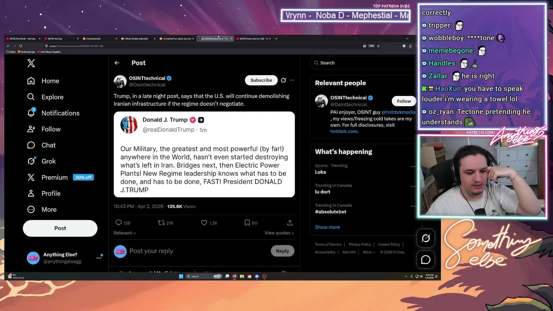Image resolution: width=553 pixels, height=311 pixels.
Task: Open the Privacy Policy footer link
Action: (360, 244)
